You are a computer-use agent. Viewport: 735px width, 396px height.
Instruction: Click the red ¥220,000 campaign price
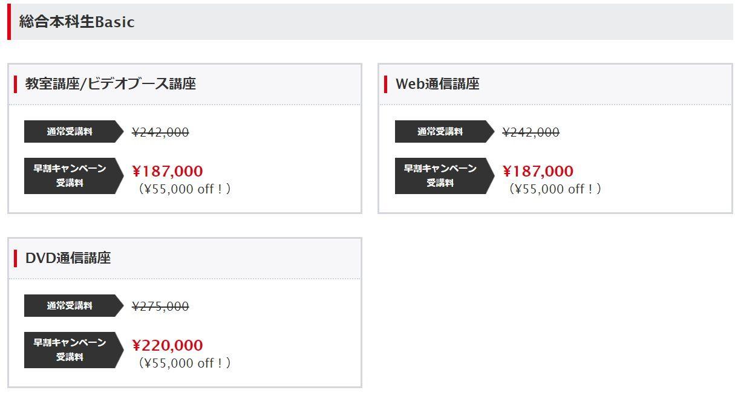(x=168, y=345)
